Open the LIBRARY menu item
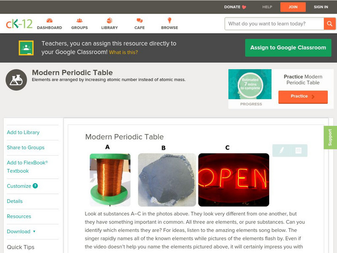Screen dimensions: 337x253 tap(110, 28)
